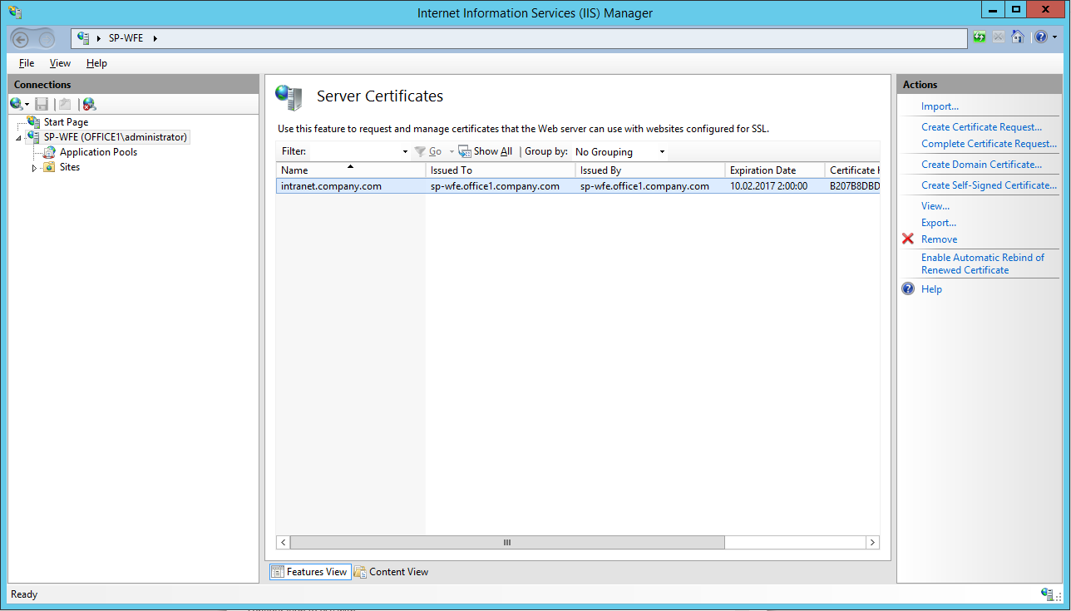This screenshot has width=1071, height=611.
Task: Click the Refresh page icon in address bar
Action: click(980, 37)
